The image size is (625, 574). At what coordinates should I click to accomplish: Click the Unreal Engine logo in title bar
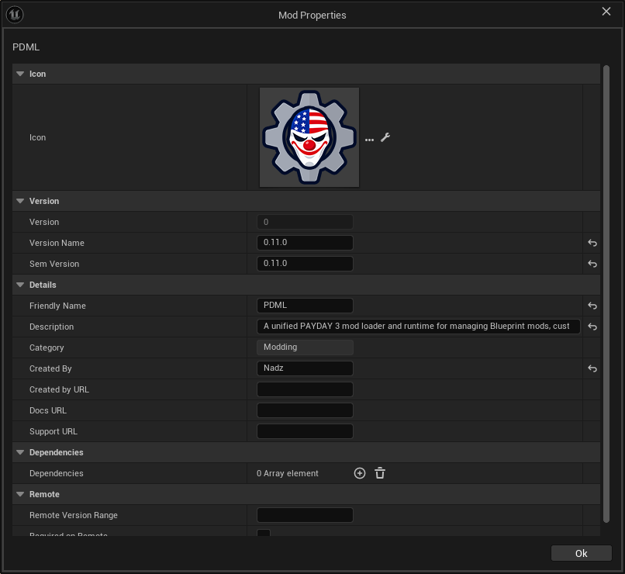coord(15,15)
